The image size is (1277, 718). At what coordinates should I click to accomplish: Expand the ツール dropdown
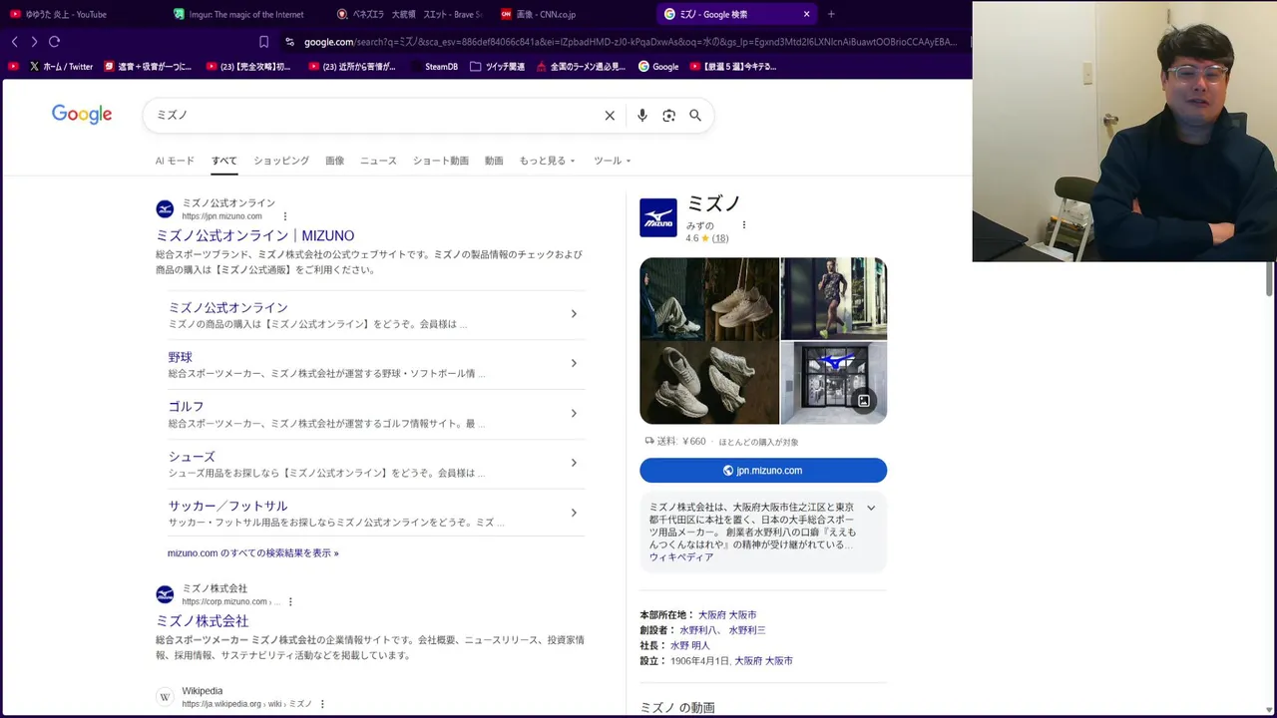613,161
